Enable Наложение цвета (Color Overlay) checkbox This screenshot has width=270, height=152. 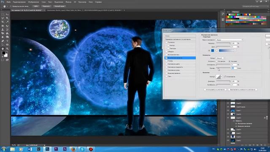[x=166, y=64]
